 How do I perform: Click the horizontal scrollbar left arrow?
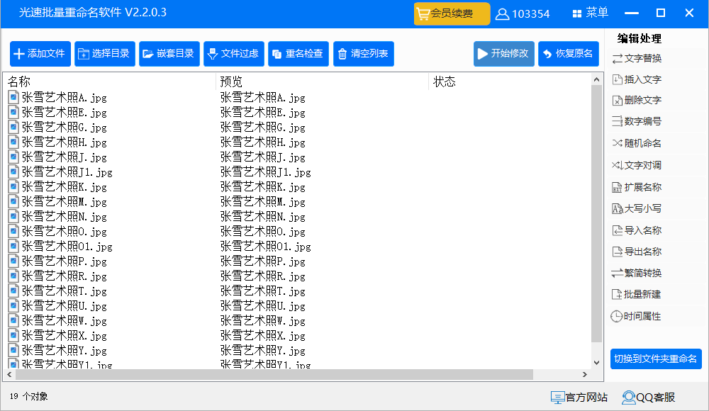pos(9,374)
